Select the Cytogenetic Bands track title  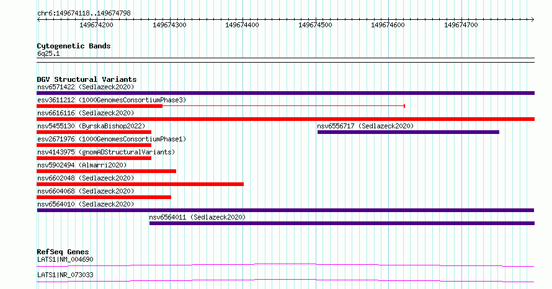[74, 46]
